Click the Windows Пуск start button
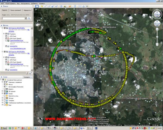163x130 pixels. pyautogui.click(x=4, y=128)
